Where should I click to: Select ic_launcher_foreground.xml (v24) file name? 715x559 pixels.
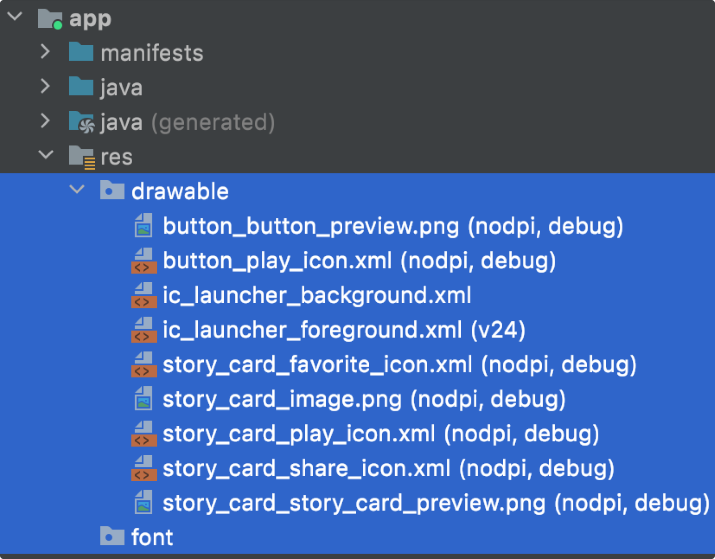pyautogui.click(x=344, y=330)
